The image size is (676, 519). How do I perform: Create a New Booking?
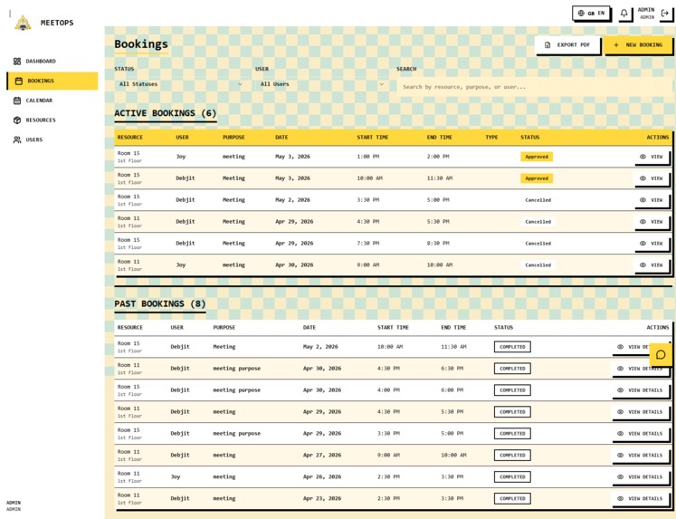tap(639, 45)
